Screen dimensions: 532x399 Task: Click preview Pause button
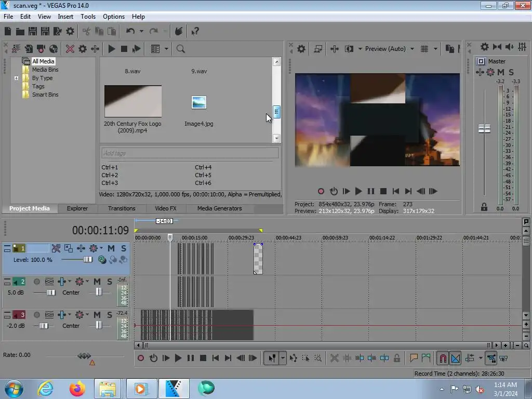[x=371, y=191]
